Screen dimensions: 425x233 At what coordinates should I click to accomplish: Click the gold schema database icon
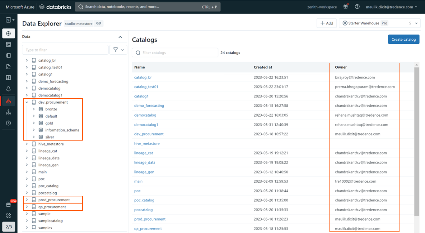41,123
